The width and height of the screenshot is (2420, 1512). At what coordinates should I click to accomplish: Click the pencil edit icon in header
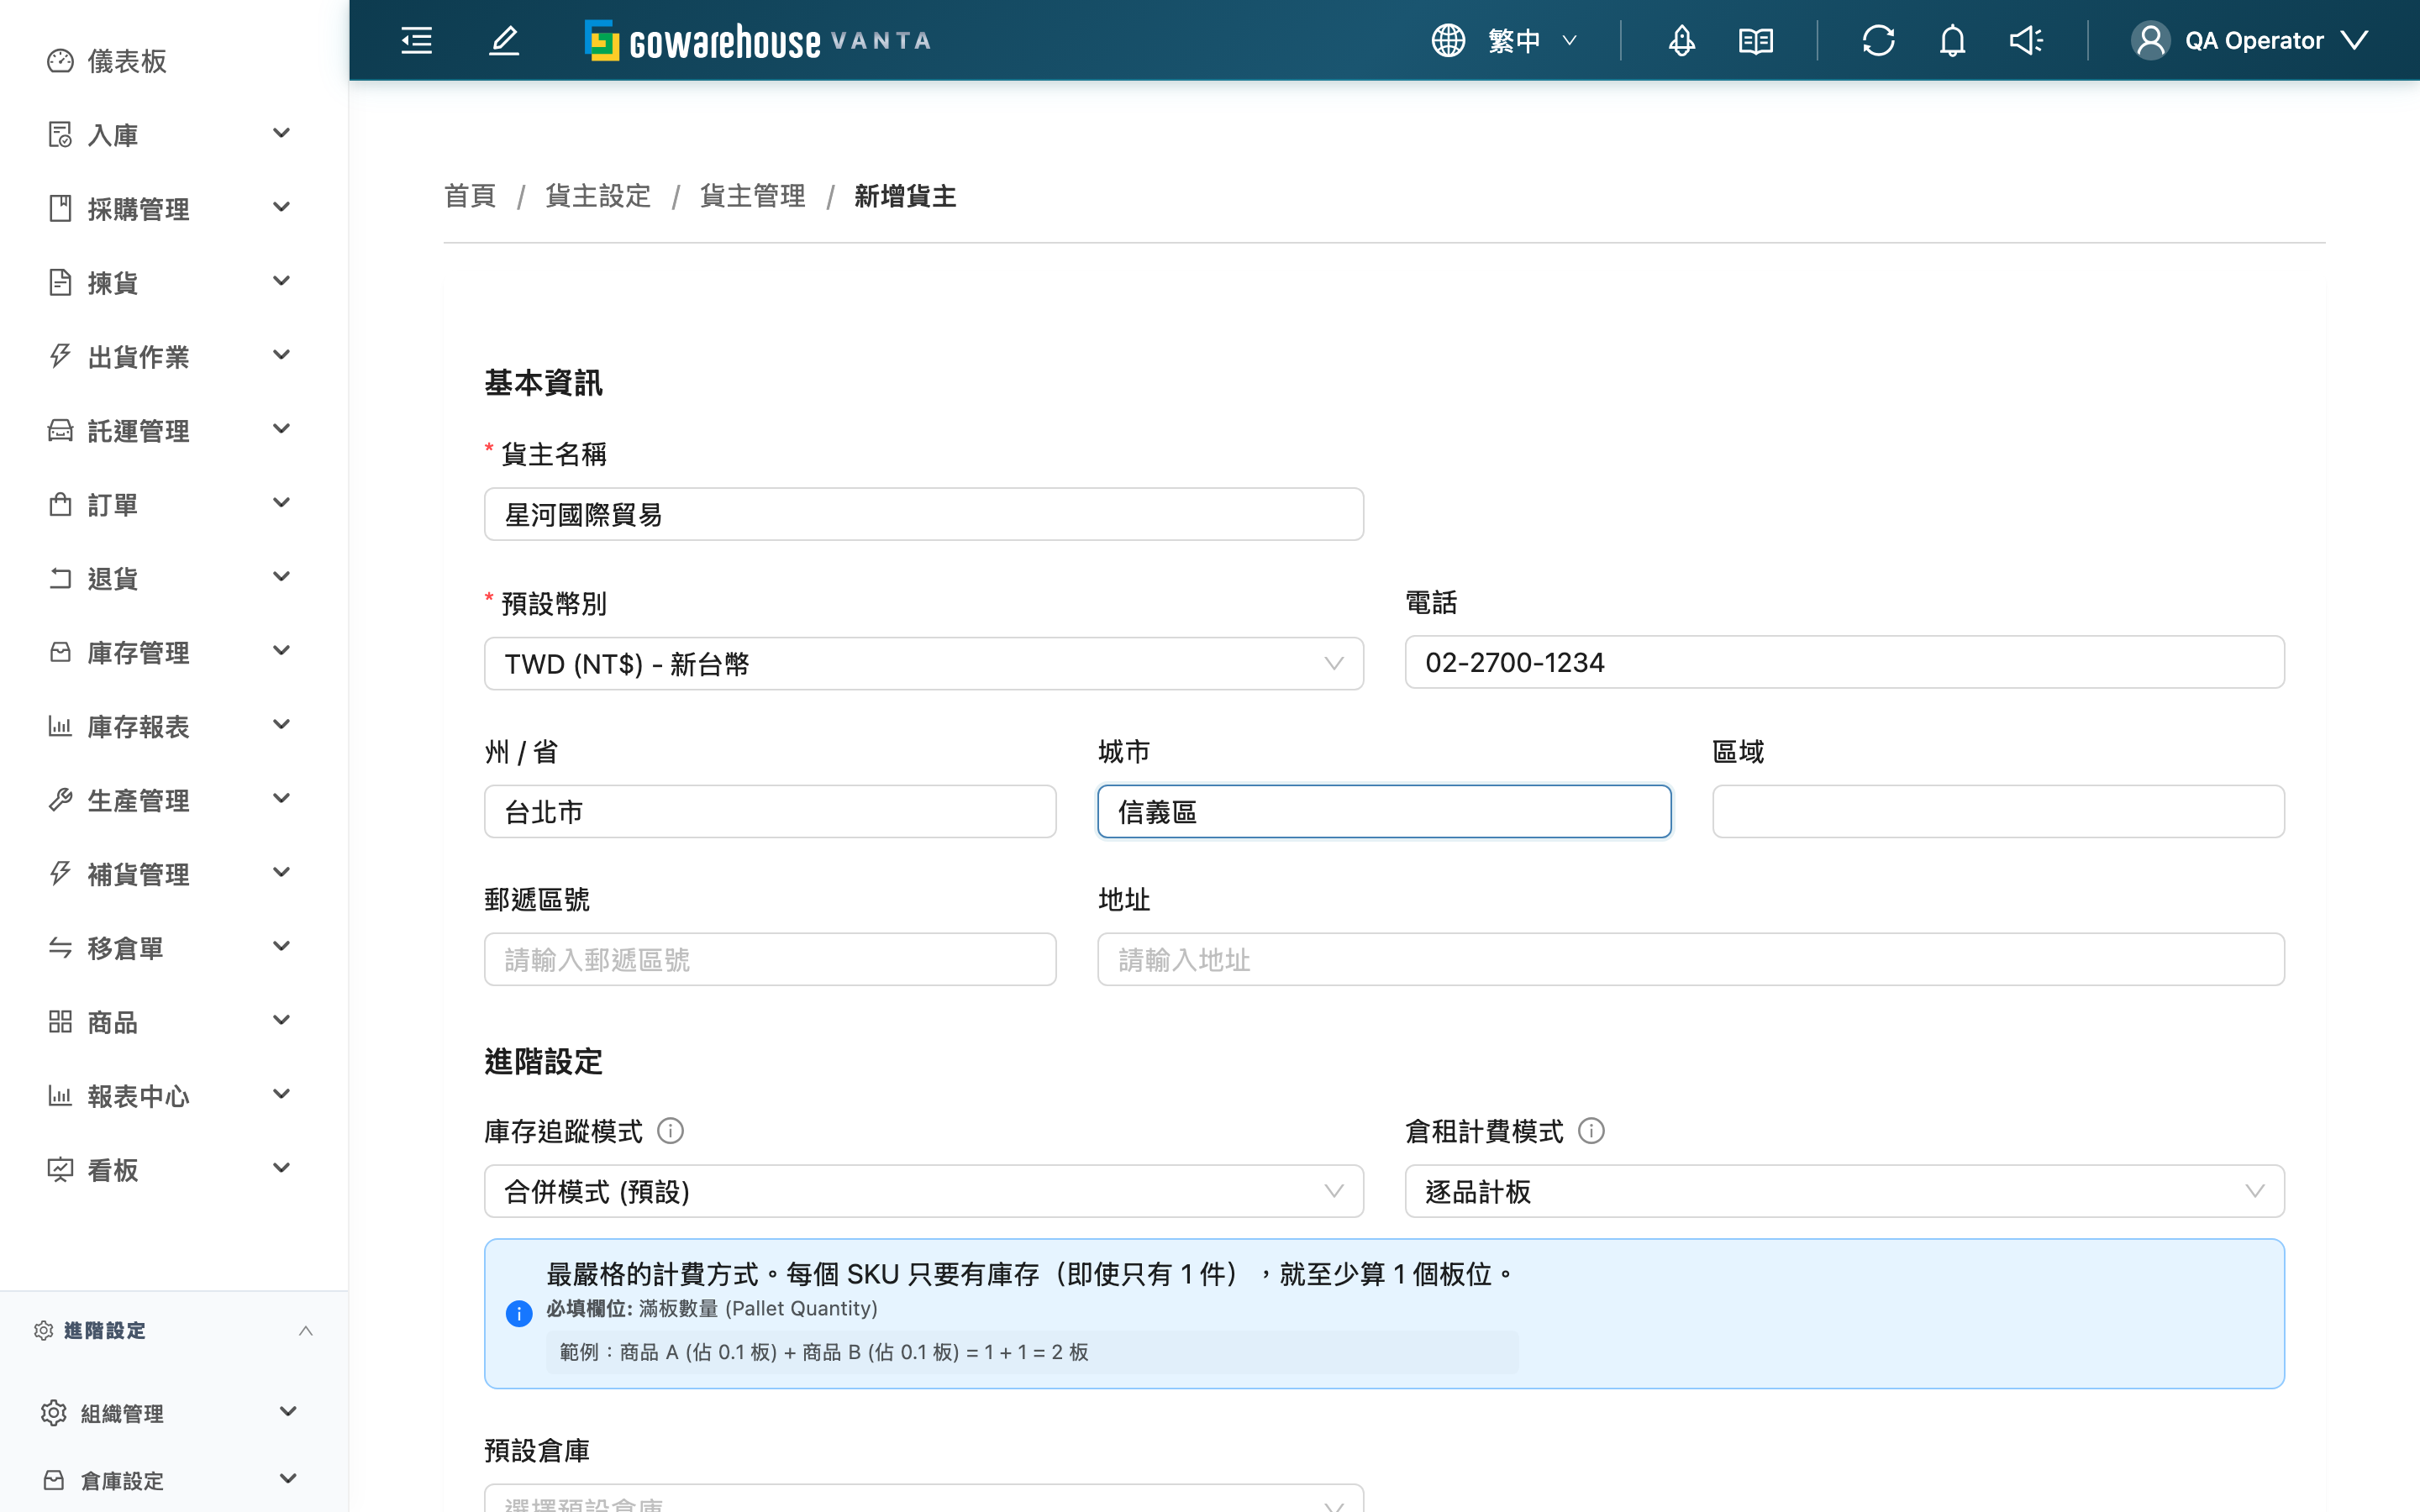(x=504, y=41)
